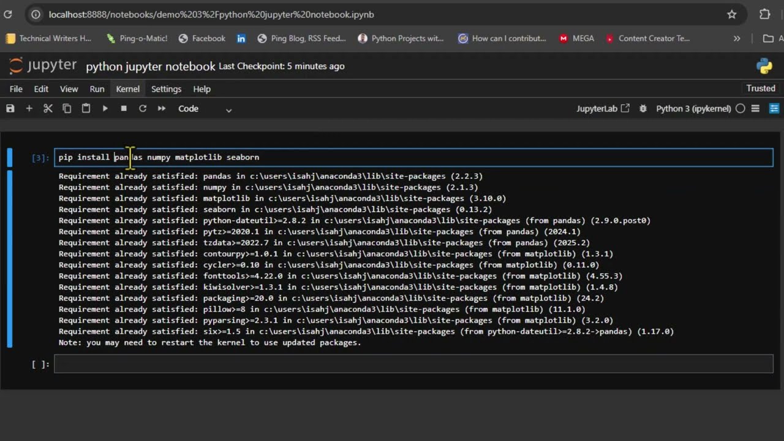Open Technical Writers H... bookmark
The height and width of the screenshot is (441, 784).
click(x=48, y=38)
